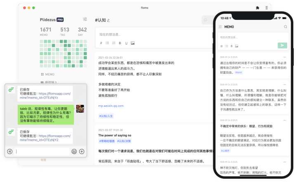
Task: Switch to voice input in the chat window
Action: click(x=10, y=151)
